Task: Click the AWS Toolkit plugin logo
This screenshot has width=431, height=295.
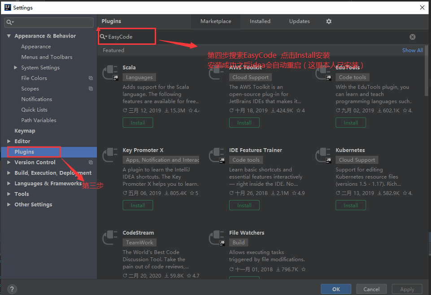Action: (217, 72)
